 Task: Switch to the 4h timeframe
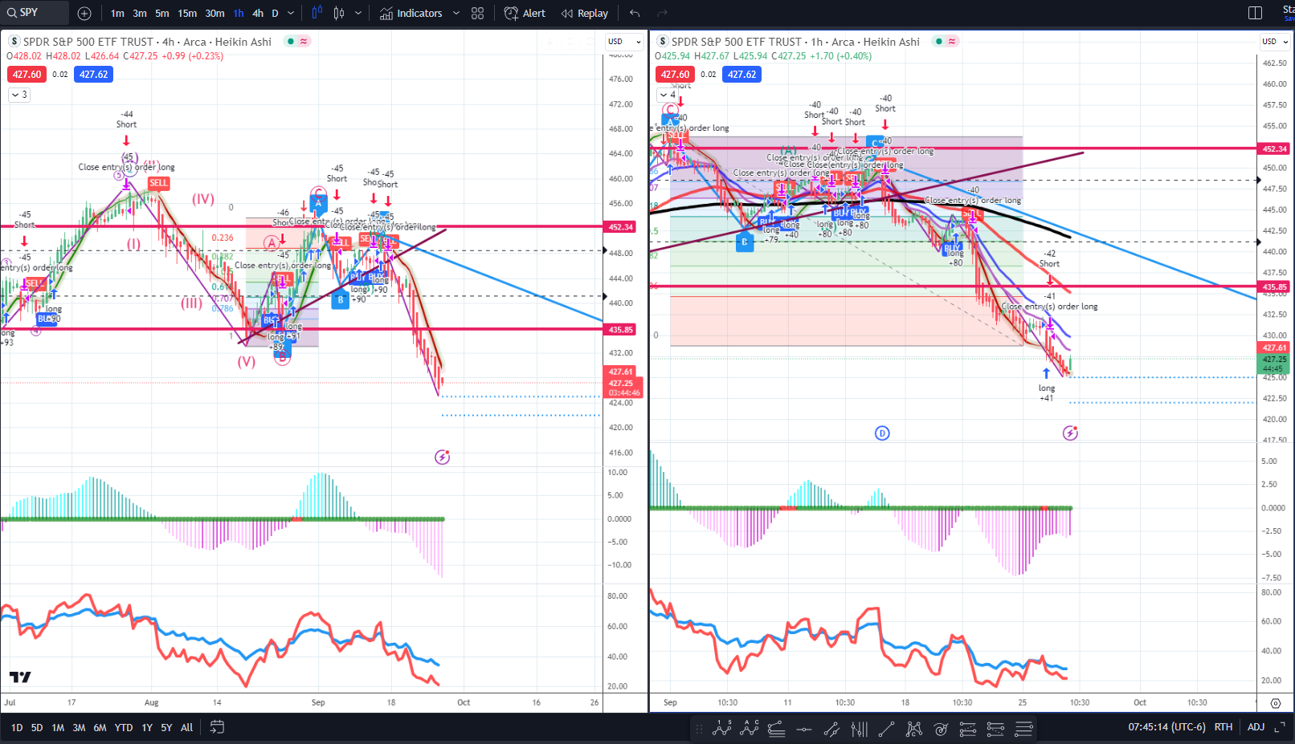click(258, 13)
